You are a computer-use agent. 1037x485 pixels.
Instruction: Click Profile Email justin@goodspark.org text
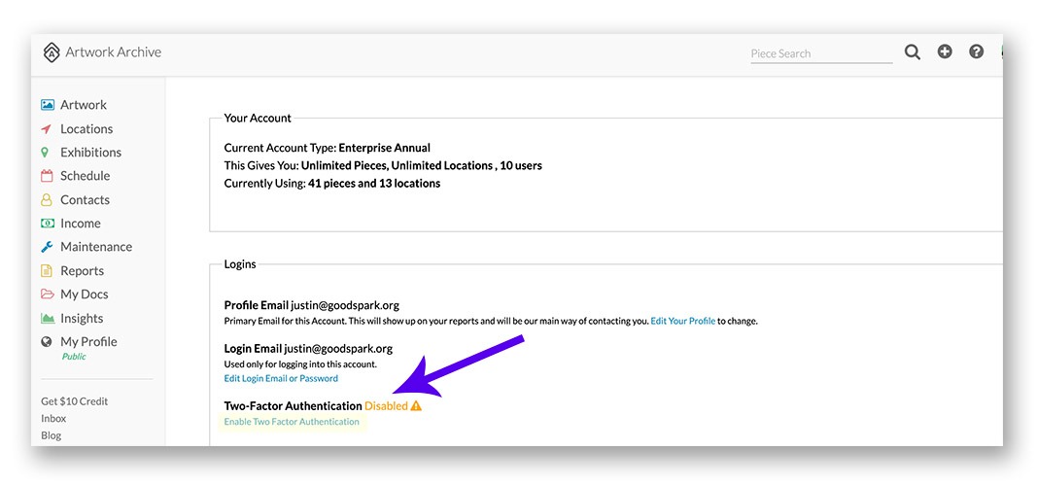click(312, 306)
